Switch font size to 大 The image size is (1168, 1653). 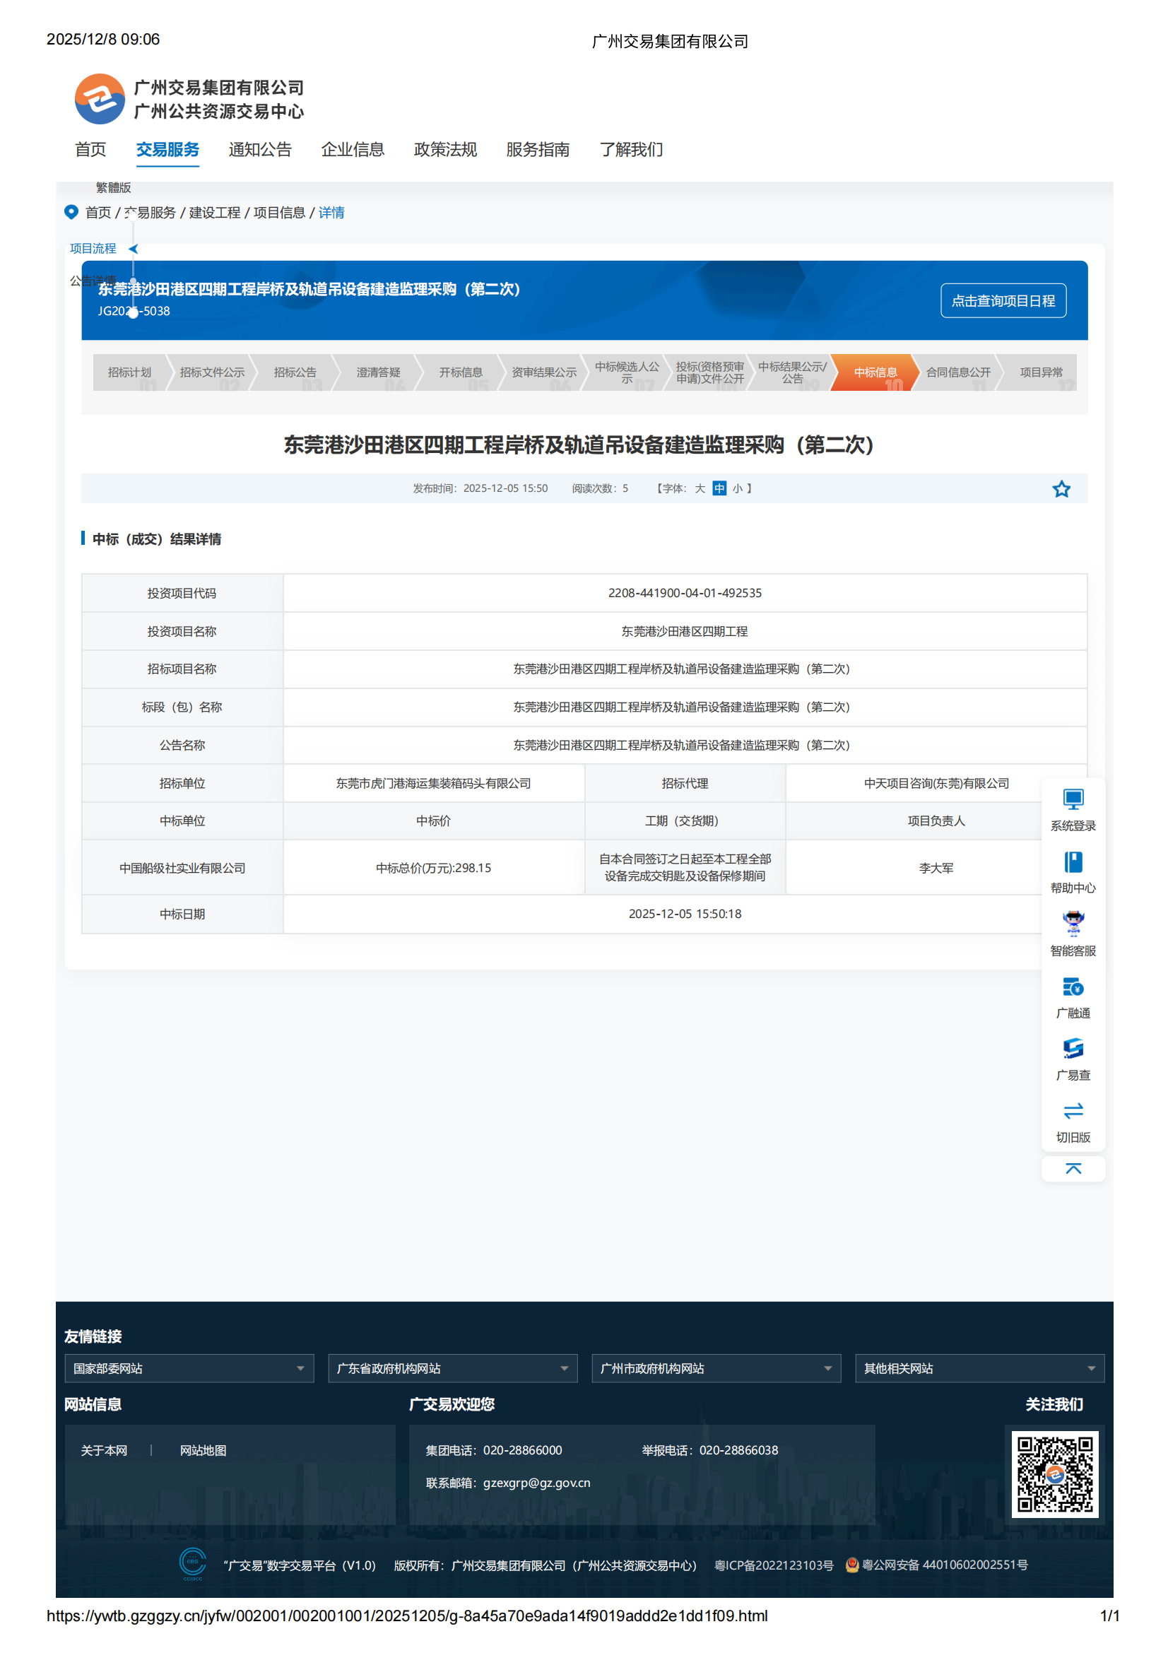[699, 488]
